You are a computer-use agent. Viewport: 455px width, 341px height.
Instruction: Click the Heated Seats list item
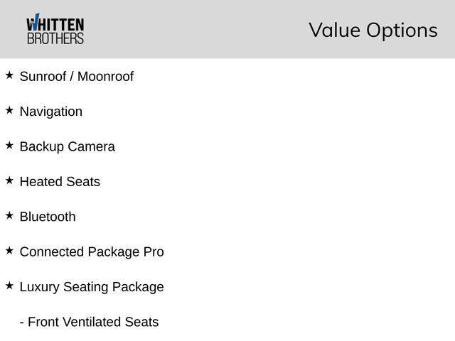pyautogui.click(x=60, y=182)
